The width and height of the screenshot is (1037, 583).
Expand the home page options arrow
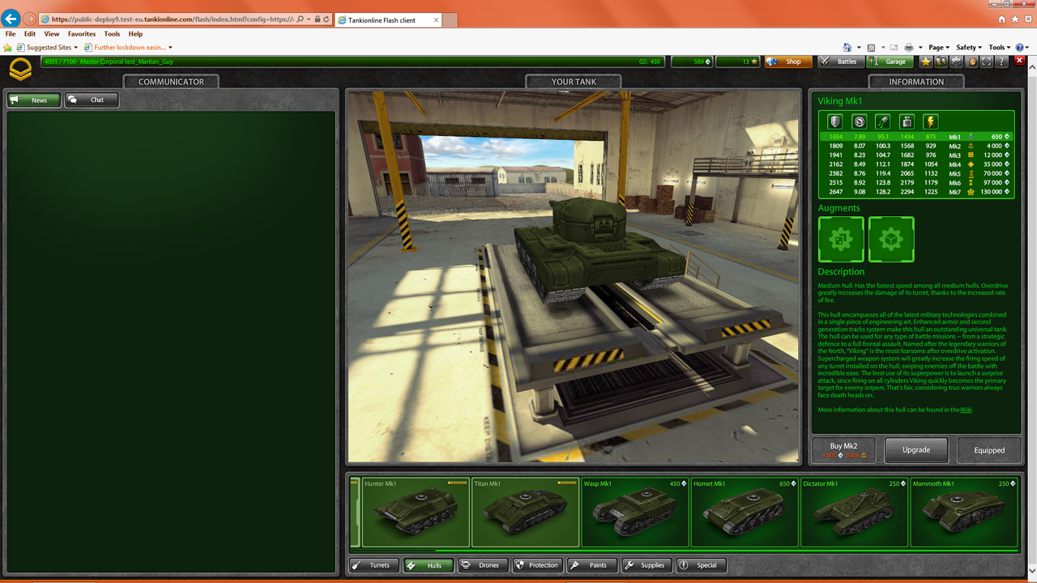coord(859,48)
